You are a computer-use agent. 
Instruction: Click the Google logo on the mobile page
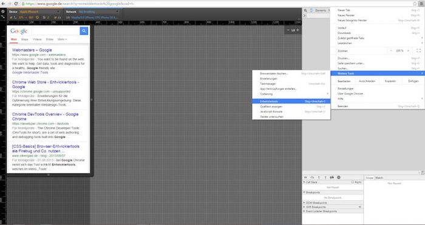tap(19, 31)
